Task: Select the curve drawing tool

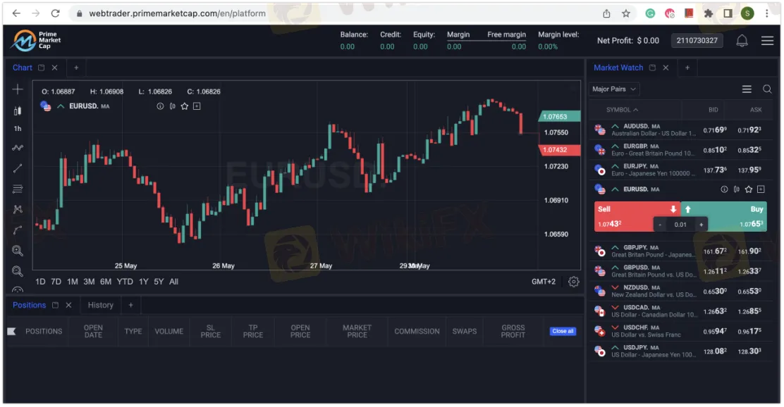Action: point(18,230)
